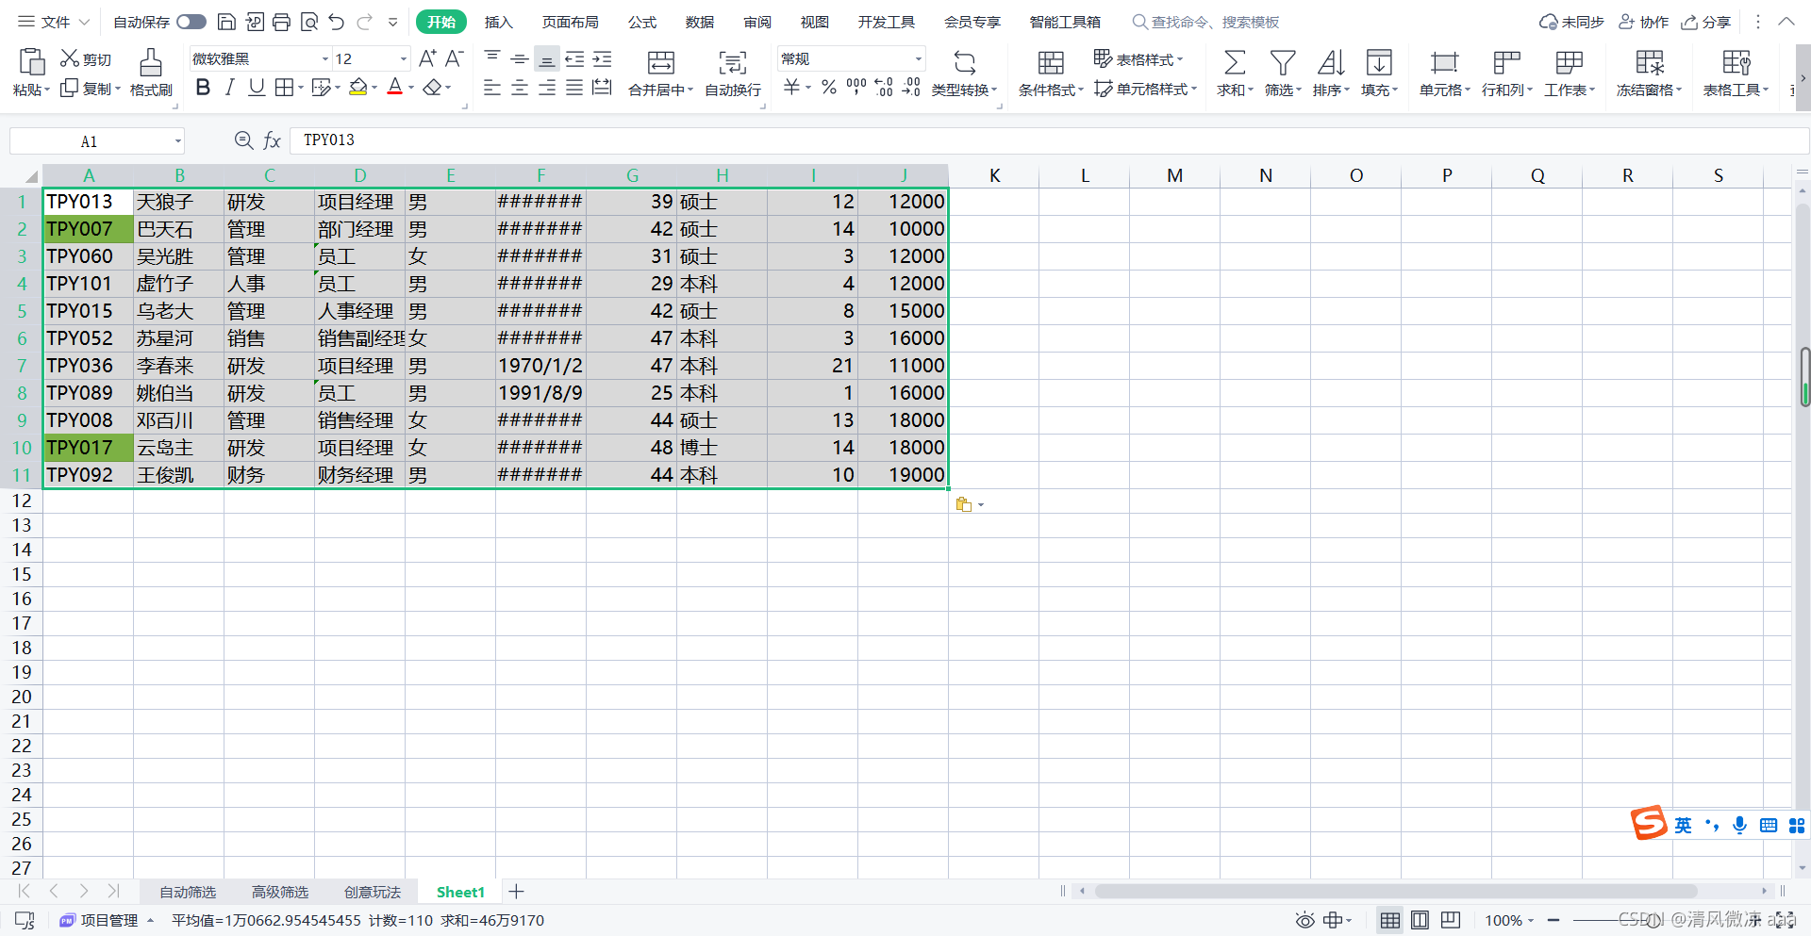Switch to the 视图 ribbon tab
The image size is (1811, 936).
(814, 22)
